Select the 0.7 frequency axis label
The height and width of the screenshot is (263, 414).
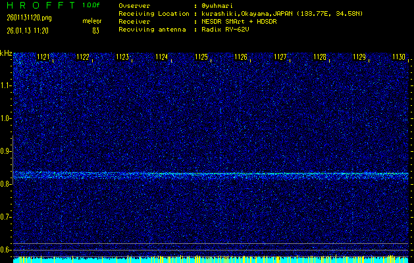tap(6, 217)
